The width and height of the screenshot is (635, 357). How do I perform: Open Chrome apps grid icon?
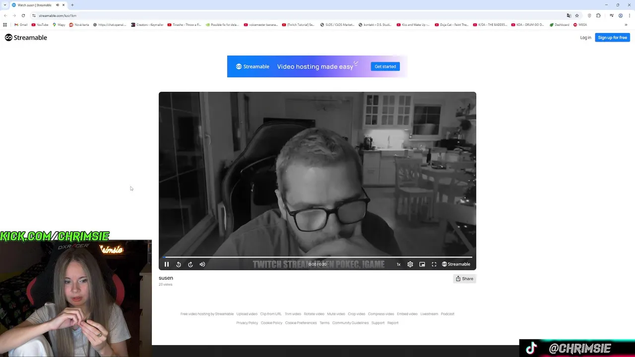tap(5, 25)
